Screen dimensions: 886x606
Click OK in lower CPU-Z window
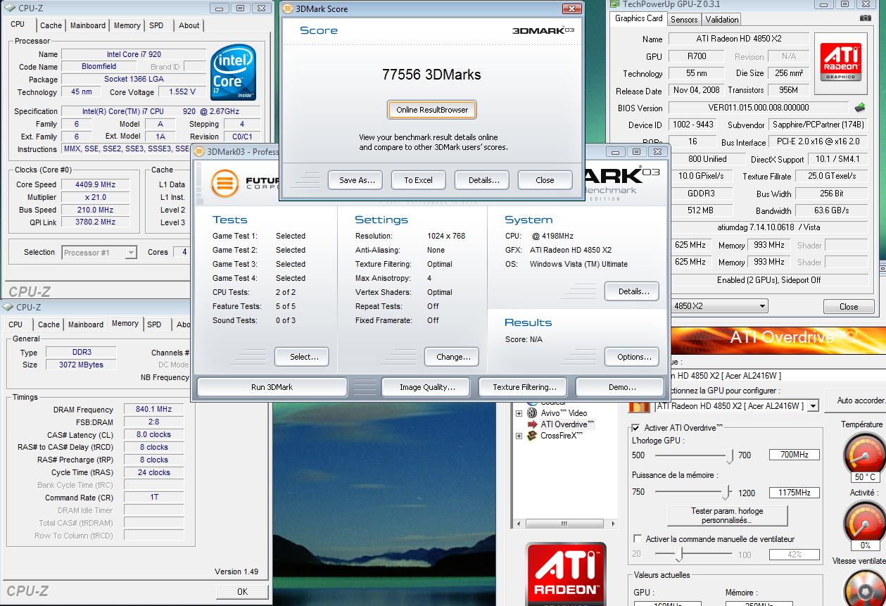242,592
